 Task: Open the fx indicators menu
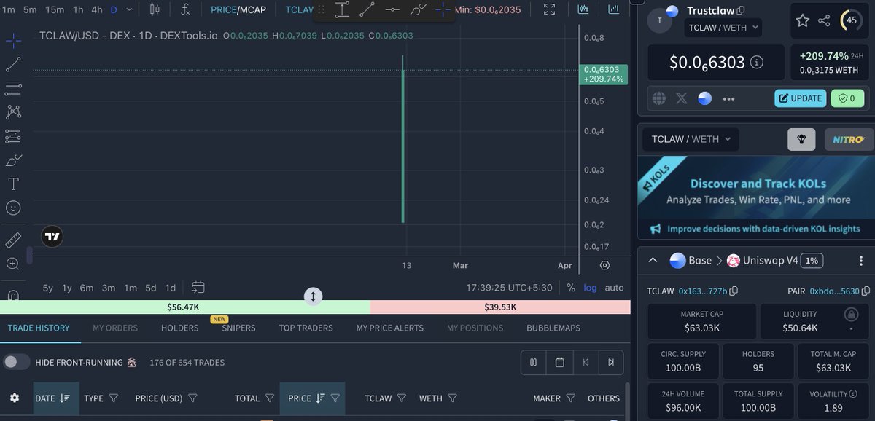pos(186,10)
